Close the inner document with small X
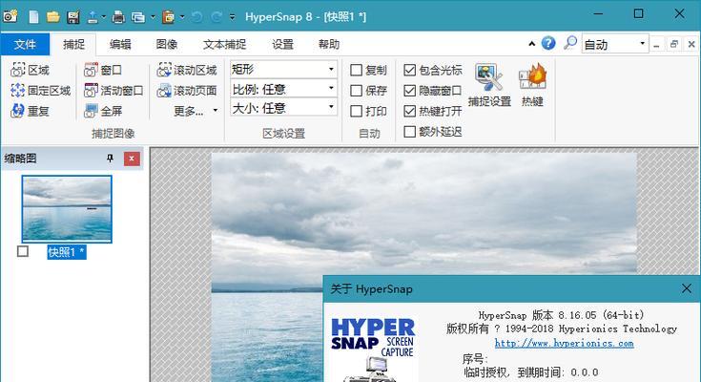Image resolution: width=701 pixels, height=382 pixels. (x=691, y=44)
